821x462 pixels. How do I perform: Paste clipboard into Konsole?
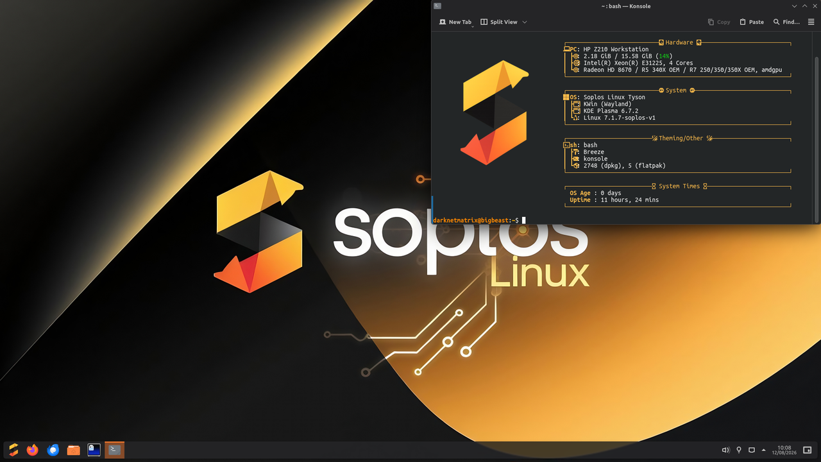point(752,22)
